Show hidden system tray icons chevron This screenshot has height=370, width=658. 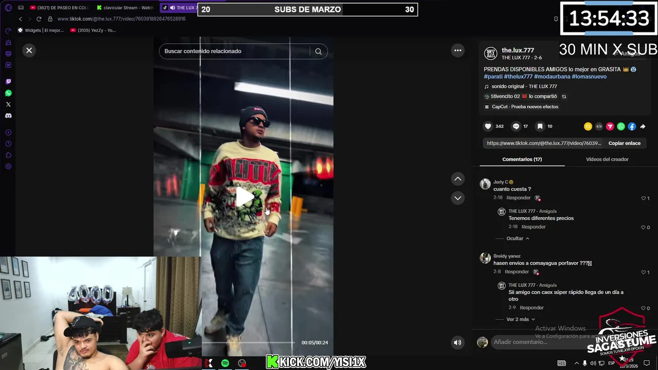click(576, 363)
